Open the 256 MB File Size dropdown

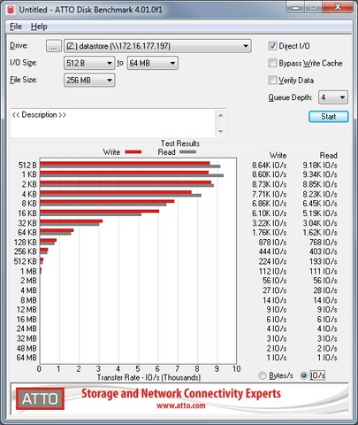89,81
